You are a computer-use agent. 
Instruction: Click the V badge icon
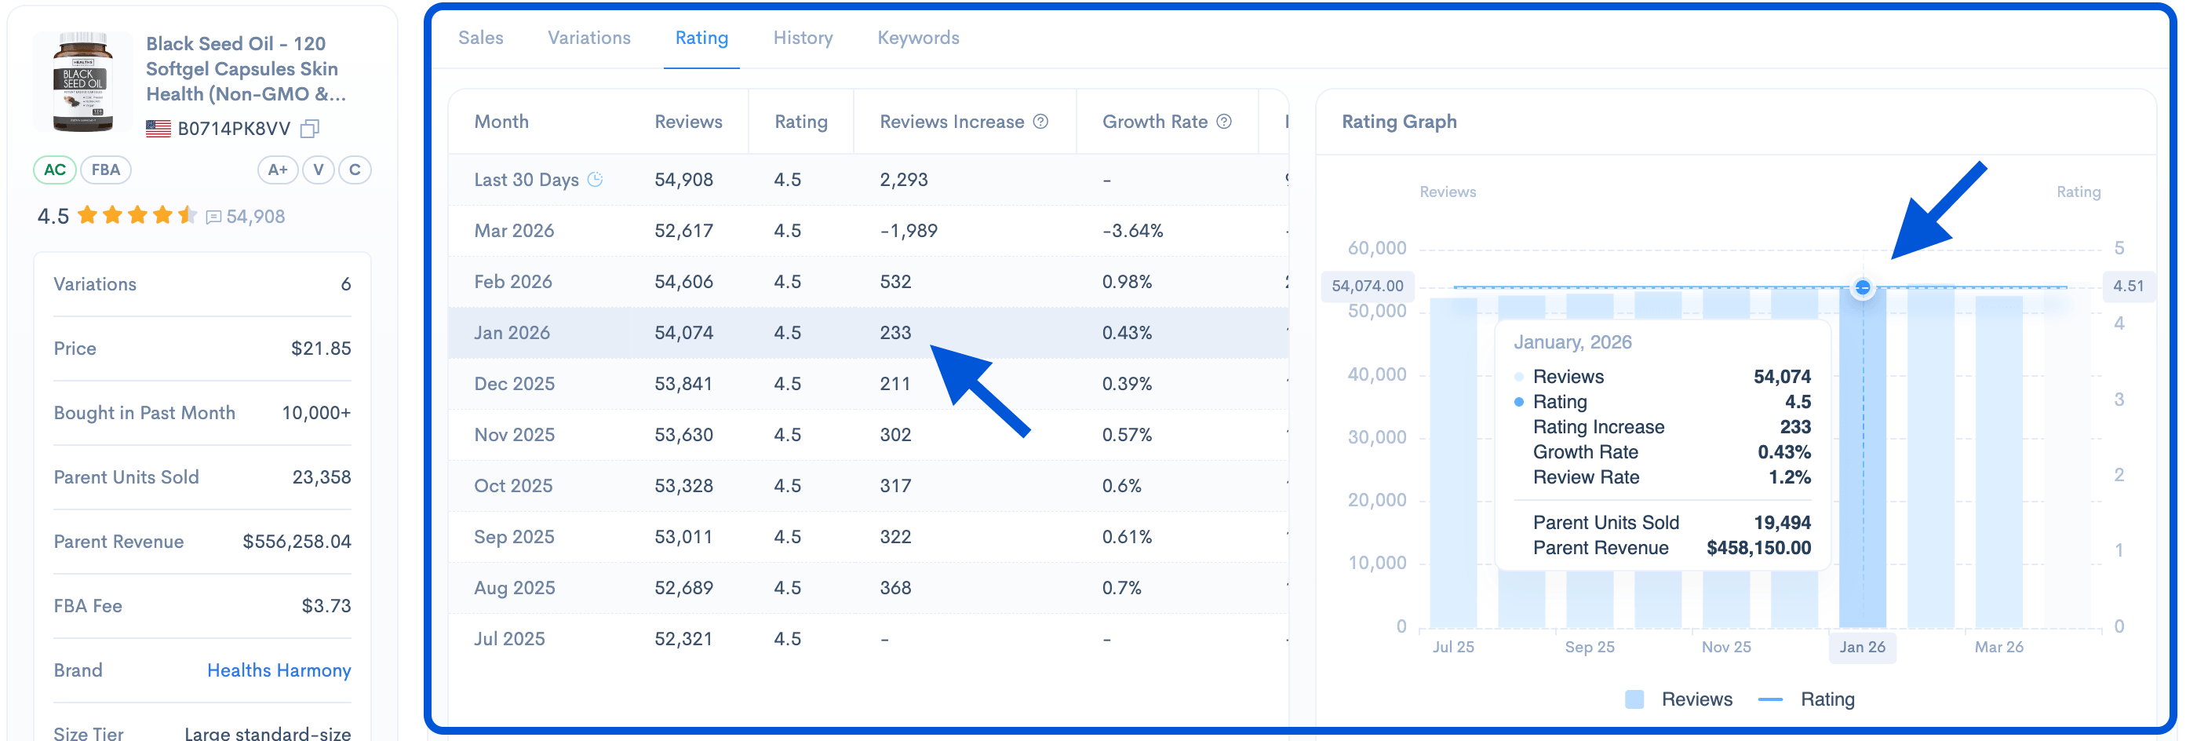(x=319, y=170)
